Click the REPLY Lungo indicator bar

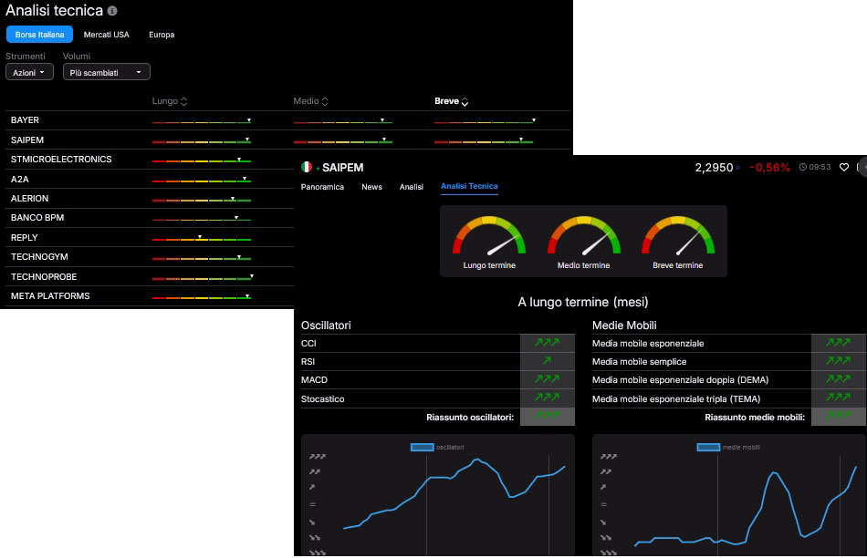[202, 238]
